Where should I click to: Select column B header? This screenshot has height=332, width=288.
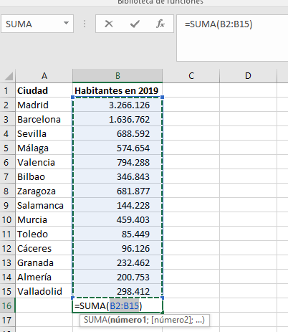(x=117, y=76)
